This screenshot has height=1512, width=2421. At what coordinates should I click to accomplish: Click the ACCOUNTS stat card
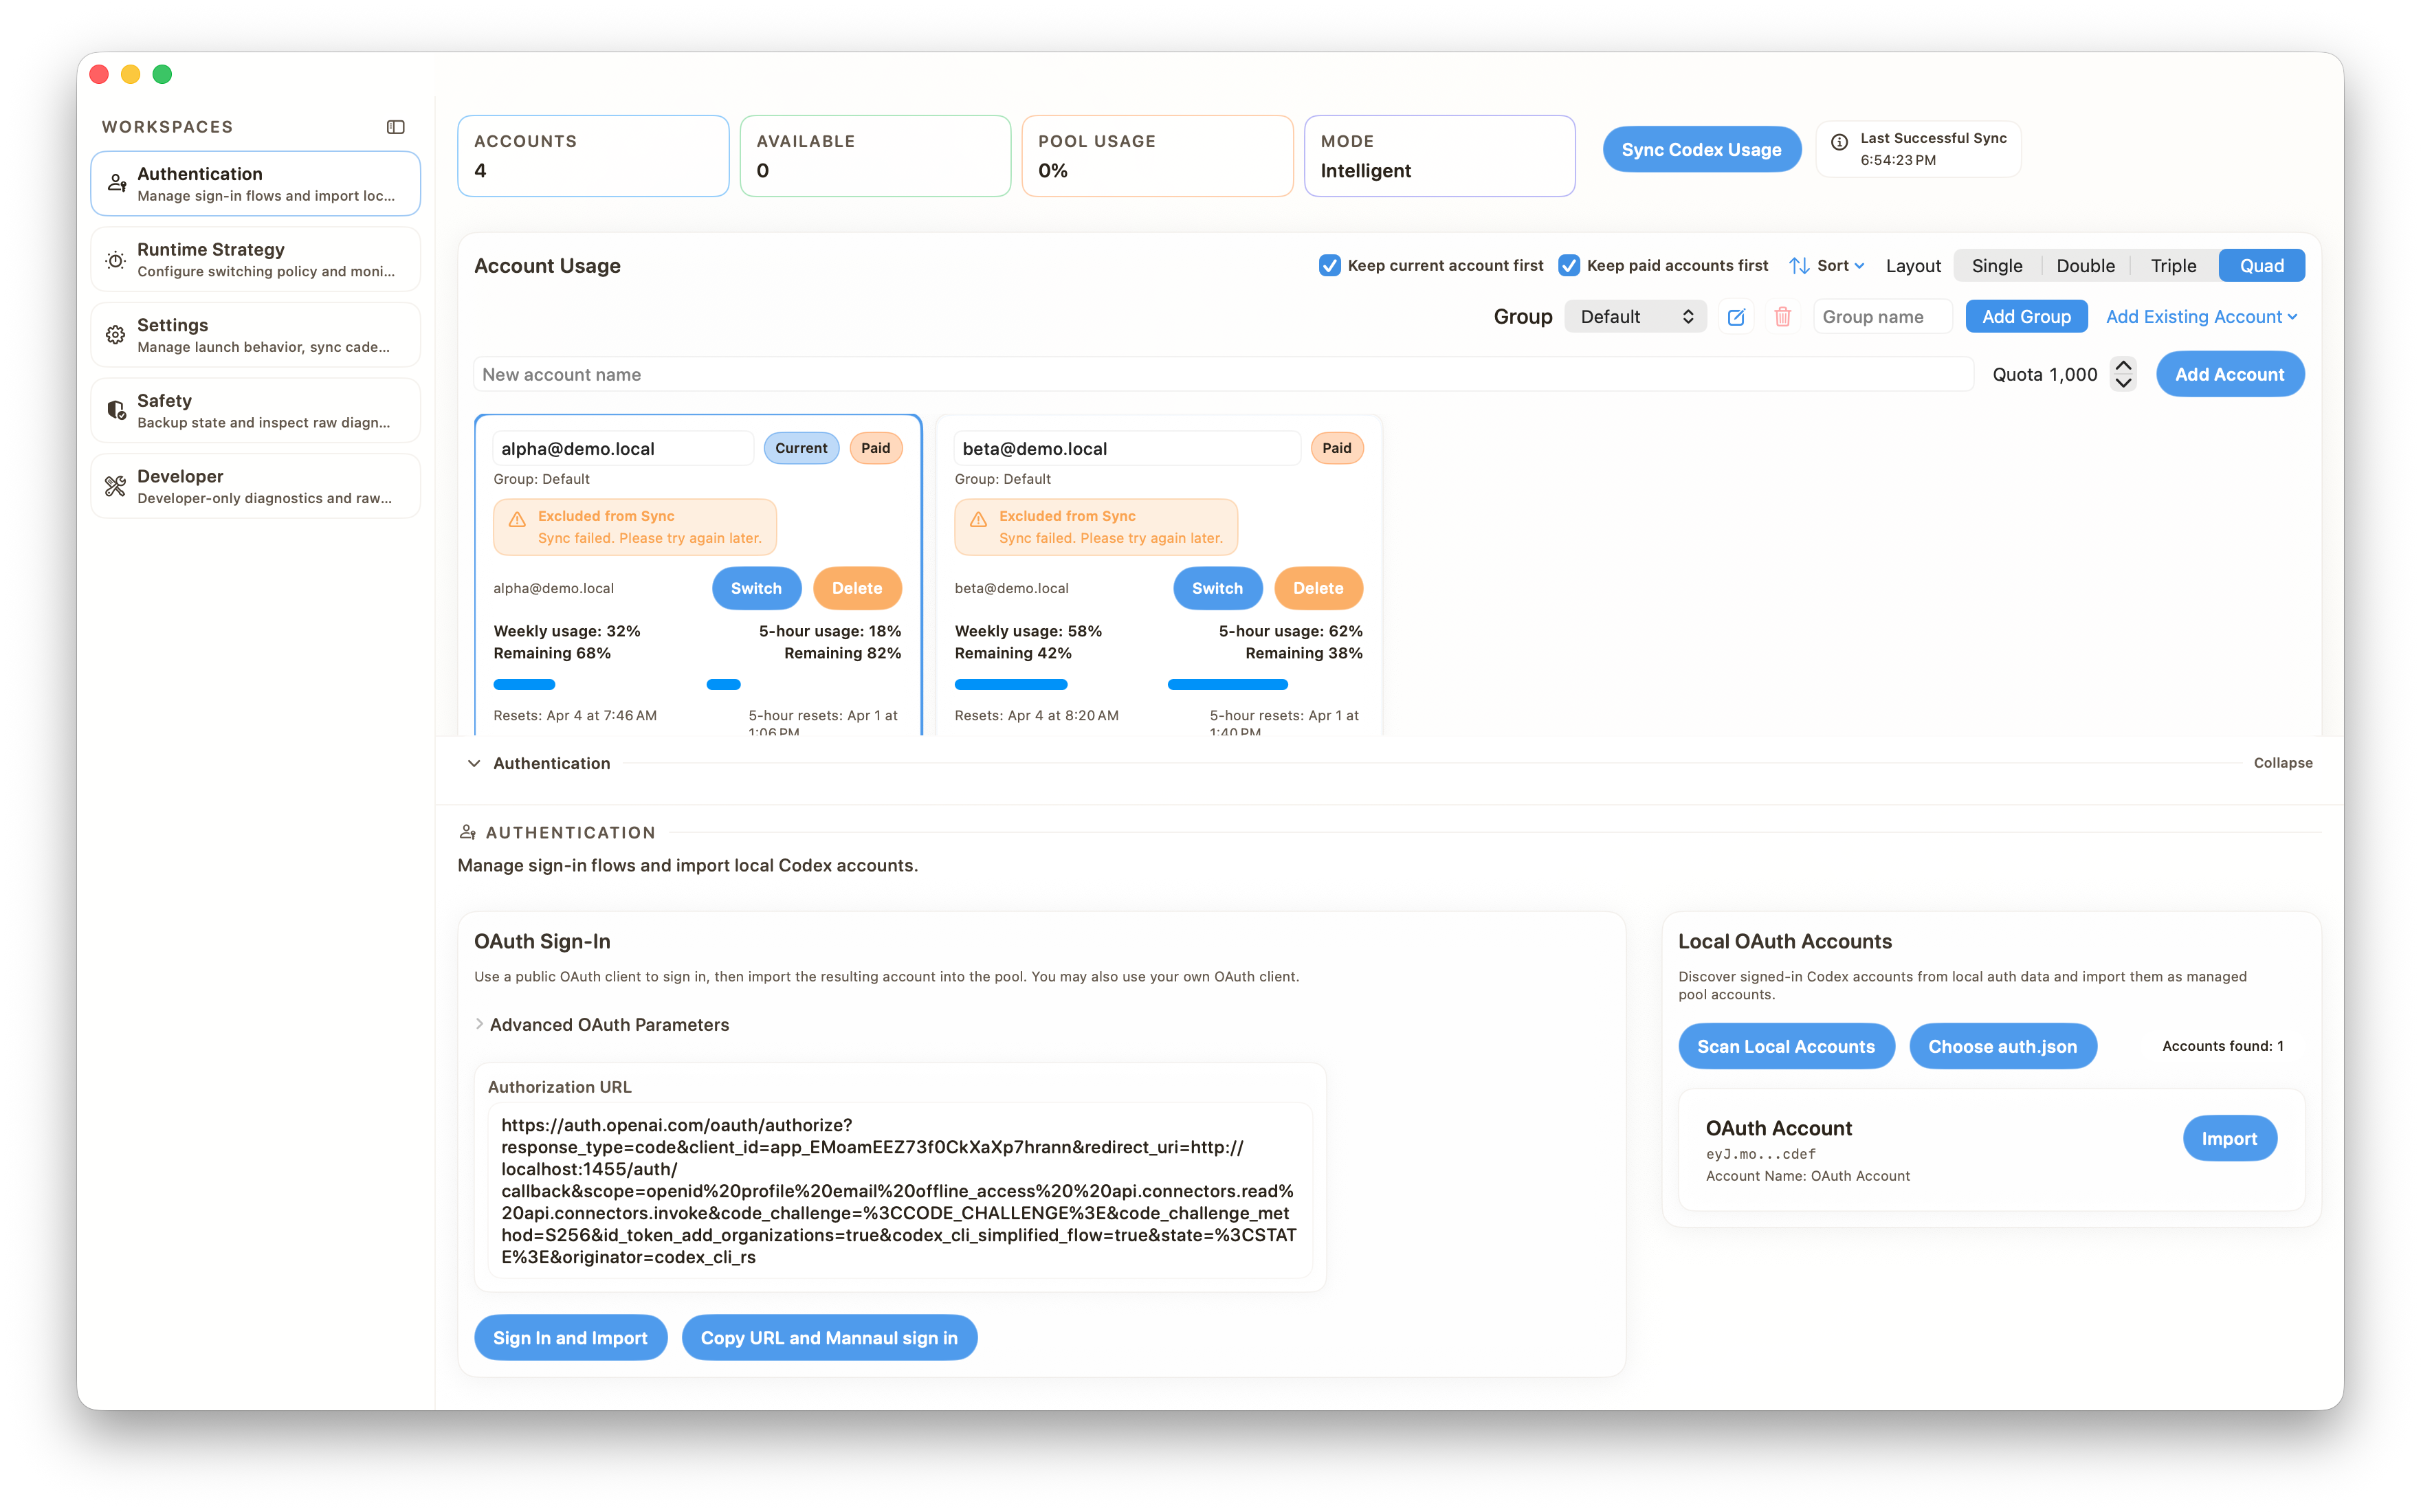[593, 156]
